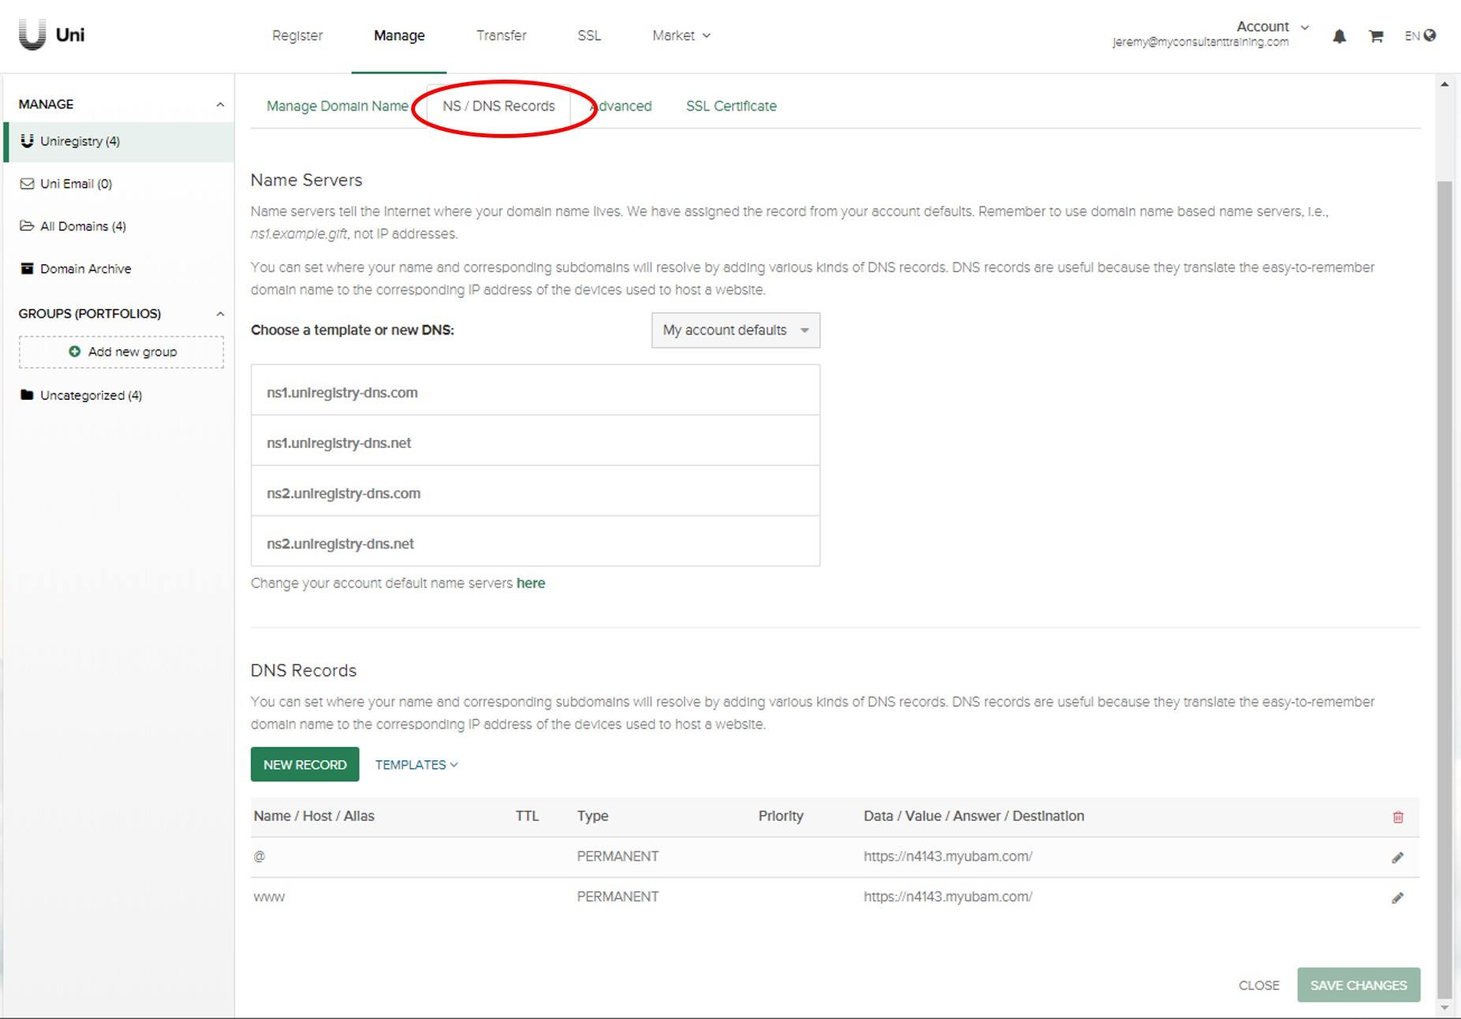
Task: Open My account defaults dropdown
Action: click(x=735, y=330)
